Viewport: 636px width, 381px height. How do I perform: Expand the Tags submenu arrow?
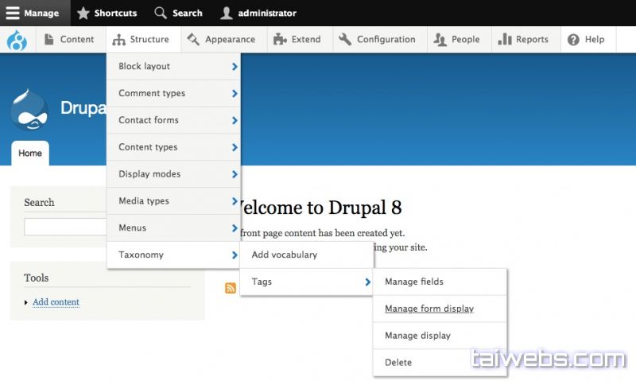(x=367, y=282)
